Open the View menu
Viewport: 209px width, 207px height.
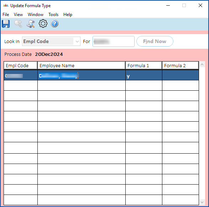click(18, 15)
